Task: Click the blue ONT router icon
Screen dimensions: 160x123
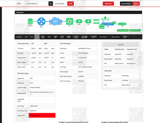Action: 108,24
